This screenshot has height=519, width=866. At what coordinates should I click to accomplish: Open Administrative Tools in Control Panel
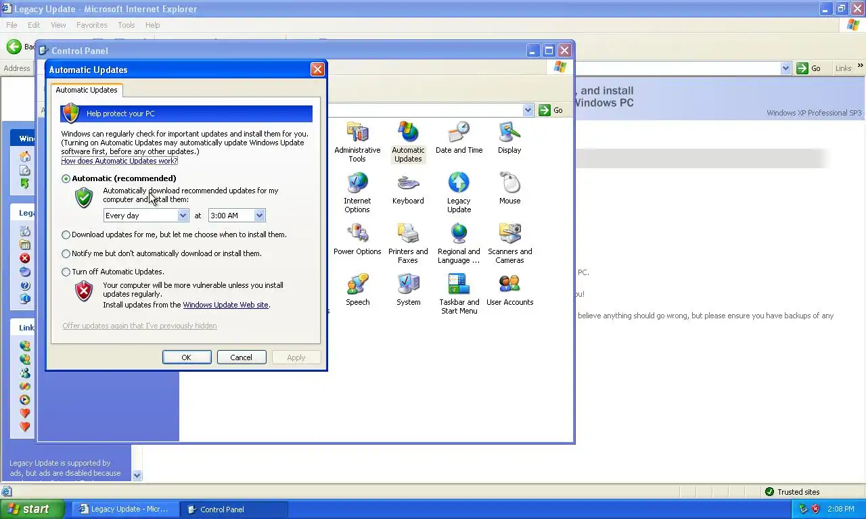(x=357, y=142)
